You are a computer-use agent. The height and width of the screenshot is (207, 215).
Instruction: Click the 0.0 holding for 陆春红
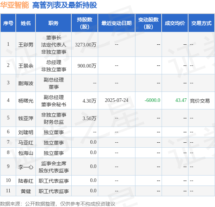coord(93,181)
